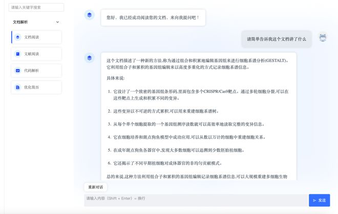Click the 代码解析 code icon in sidebar
The width and height of the screenshot is (338, 214).
click(x=18, y=70)
